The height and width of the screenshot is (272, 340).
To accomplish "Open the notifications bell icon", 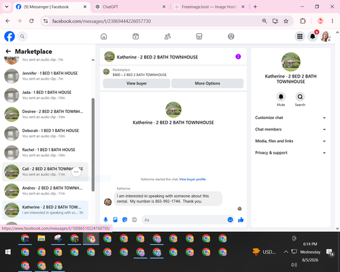I will [x=313, y=36].
